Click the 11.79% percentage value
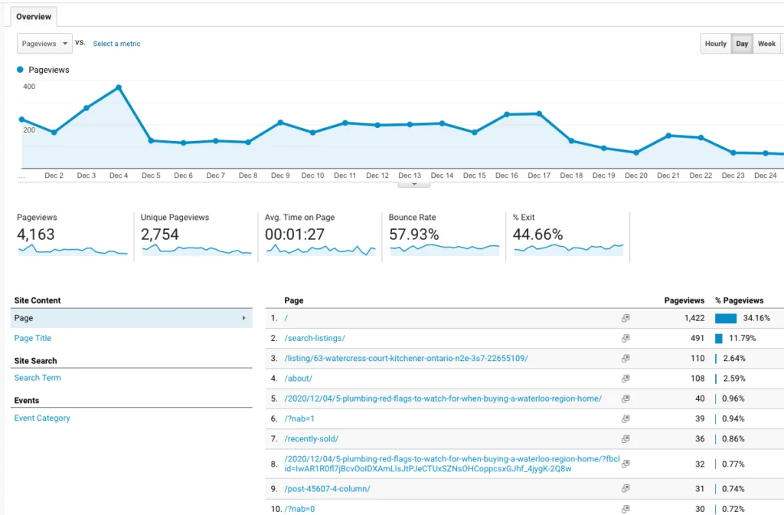The height and width of the screenshot is (515, 784). (742, 338)
